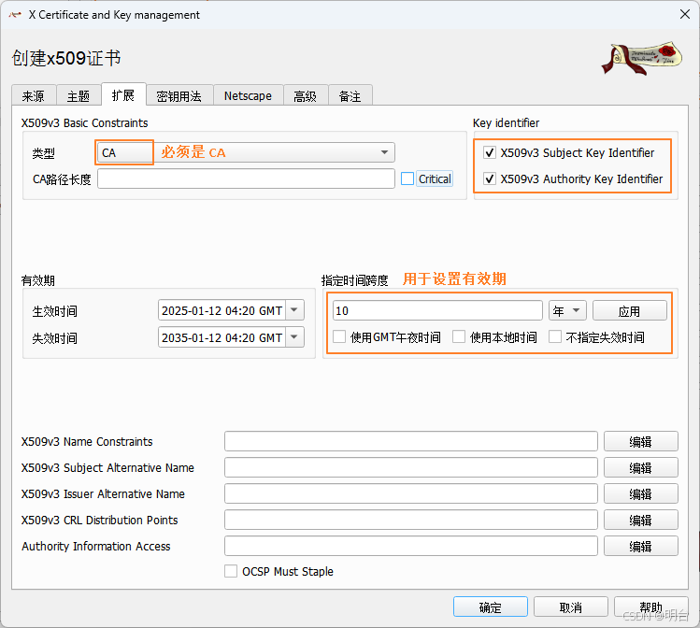Viewport: 700px width, 628px height.
Task: Click the XCA app icon in the title bar
Action: 15,15
